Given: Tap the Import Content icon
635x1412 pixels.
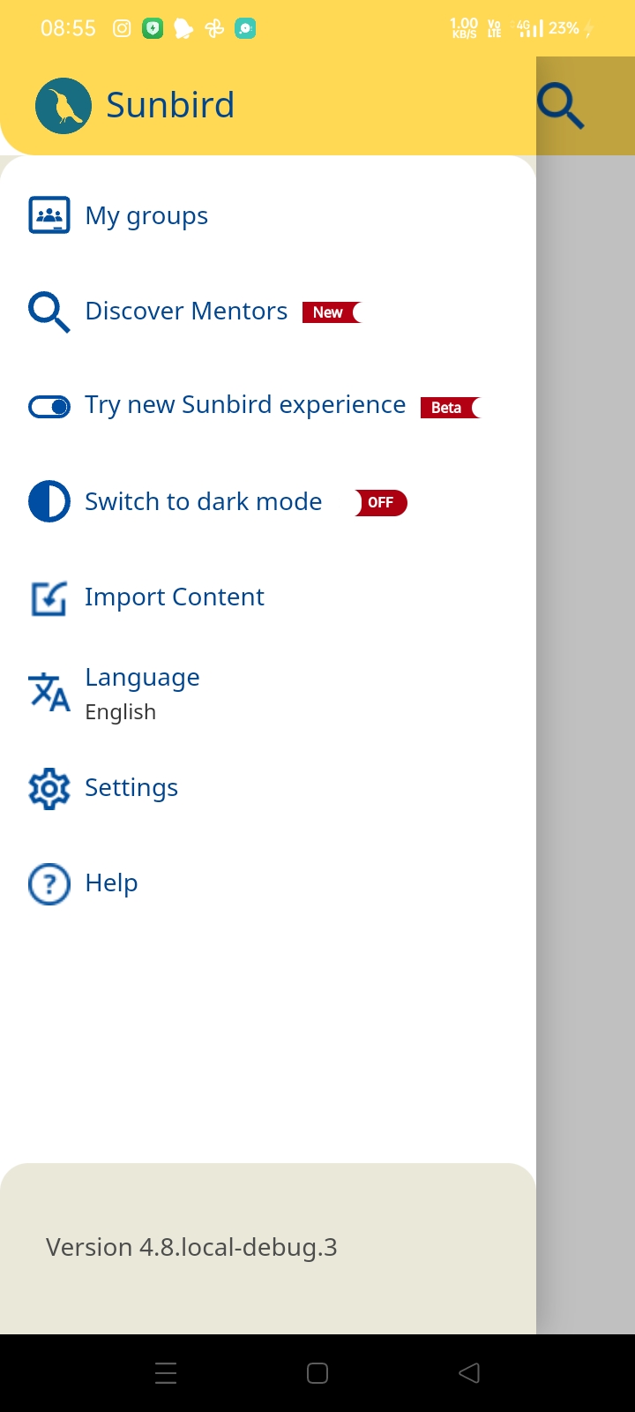Looking at the screenshot, I should tap(49, 598).
